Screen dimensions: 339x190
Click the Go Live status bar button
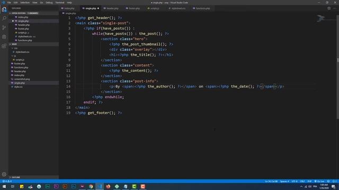319,182
